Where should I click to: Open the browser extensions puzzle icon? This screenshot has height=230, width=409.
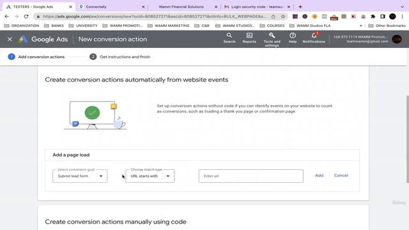point(373,17)
